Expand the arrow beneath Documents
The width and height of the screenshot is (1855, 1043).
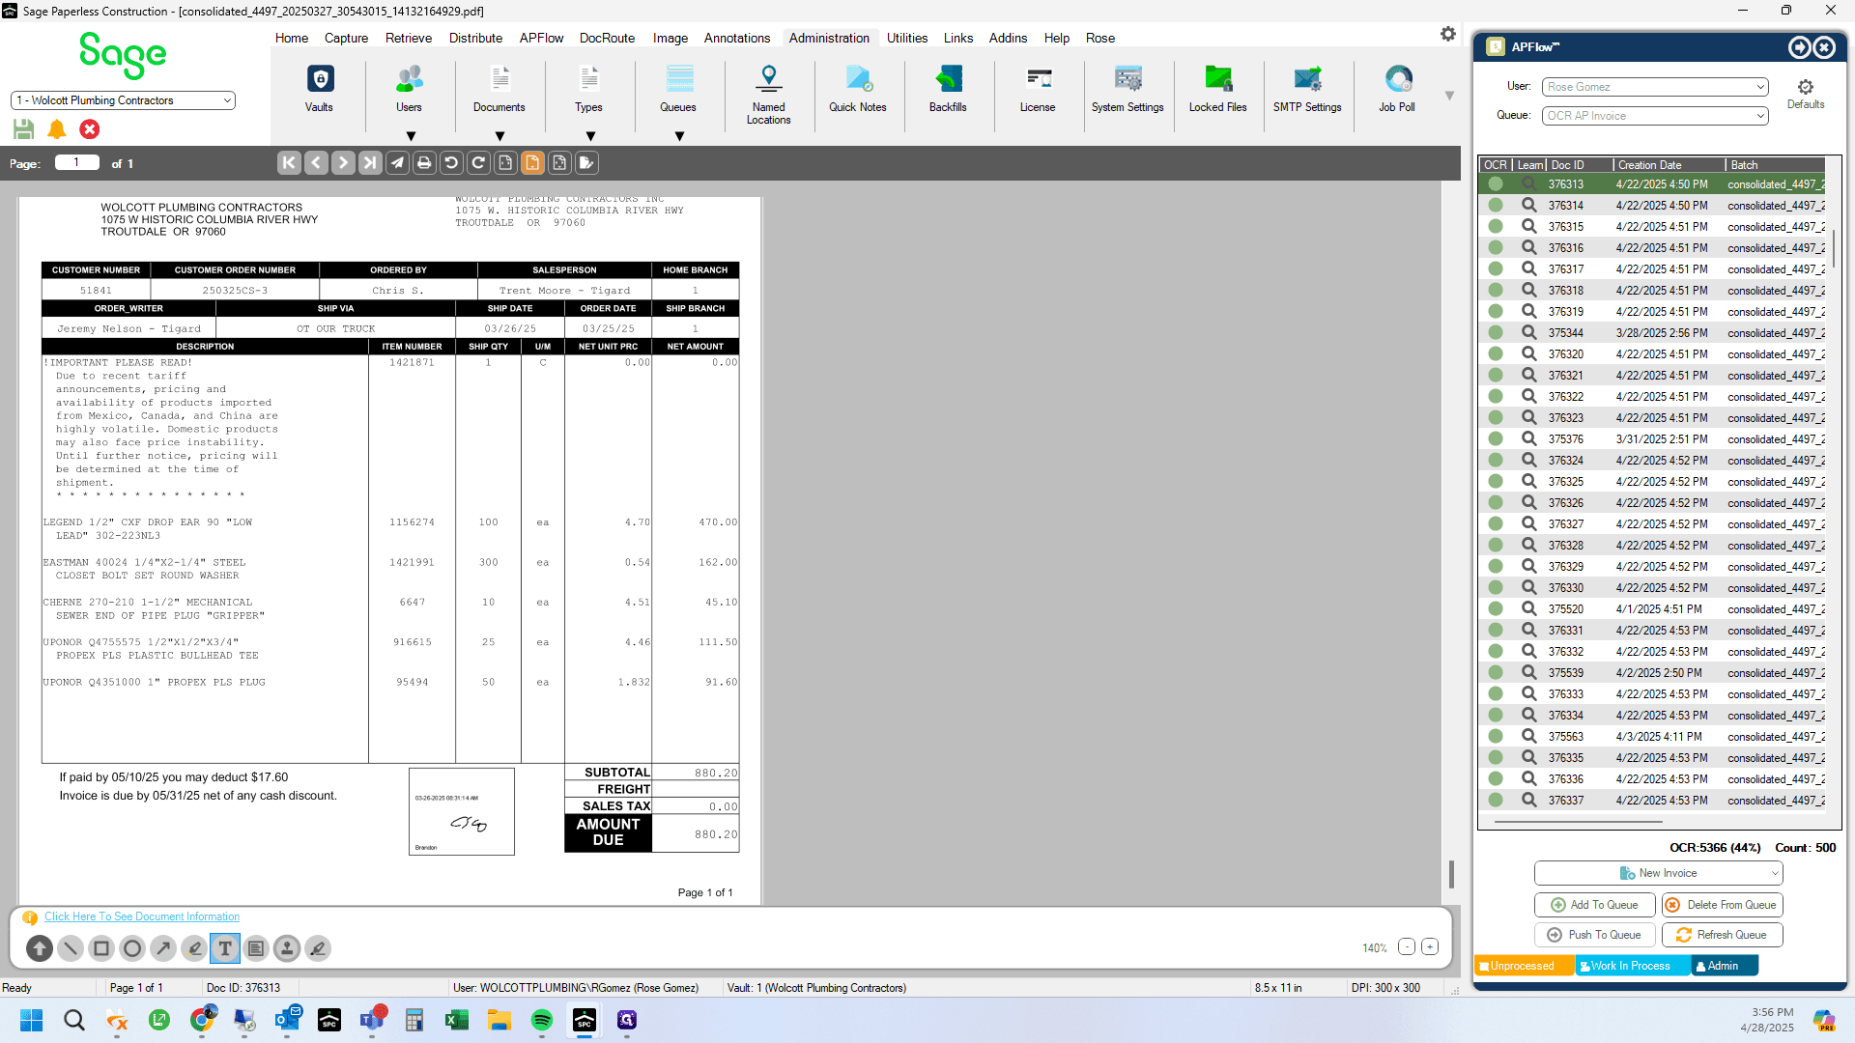coord(499,136)
